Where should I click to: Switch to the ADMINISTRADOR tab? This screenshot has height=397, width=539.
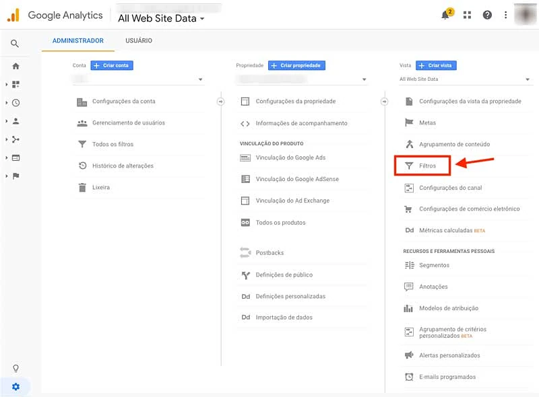coord(78,40)
